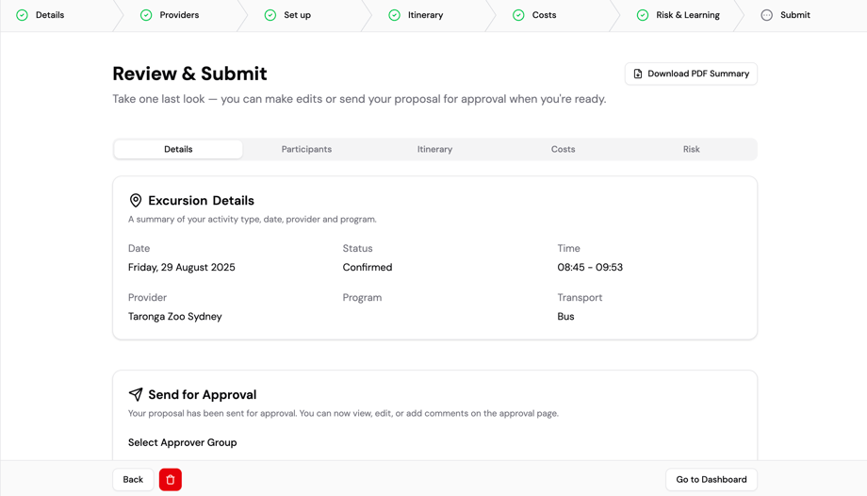Click the Risk & Learning checkmark icon
Viewport: 867px width, 496px height.
pos(643,15)
